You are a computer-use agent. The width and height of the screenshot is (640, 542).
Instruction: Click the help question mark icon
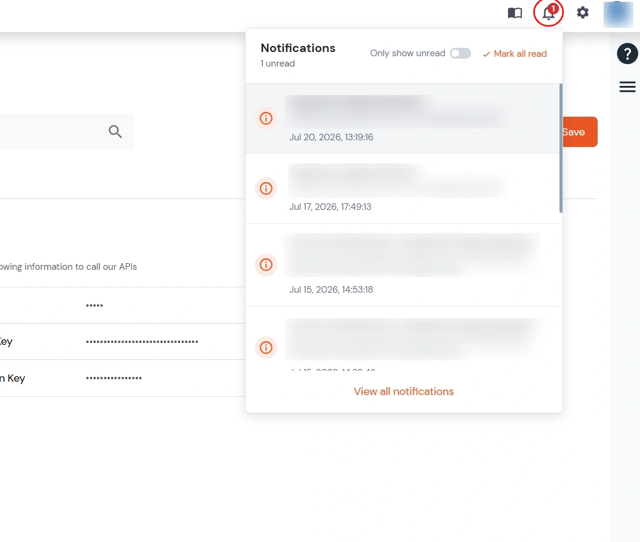[x=627, y=53]
